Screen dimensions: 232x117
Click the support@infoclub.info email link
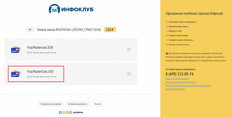[175, 89]
